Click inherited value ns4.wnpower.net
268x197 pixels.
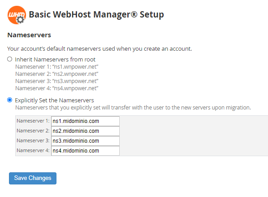coord(75,88)
